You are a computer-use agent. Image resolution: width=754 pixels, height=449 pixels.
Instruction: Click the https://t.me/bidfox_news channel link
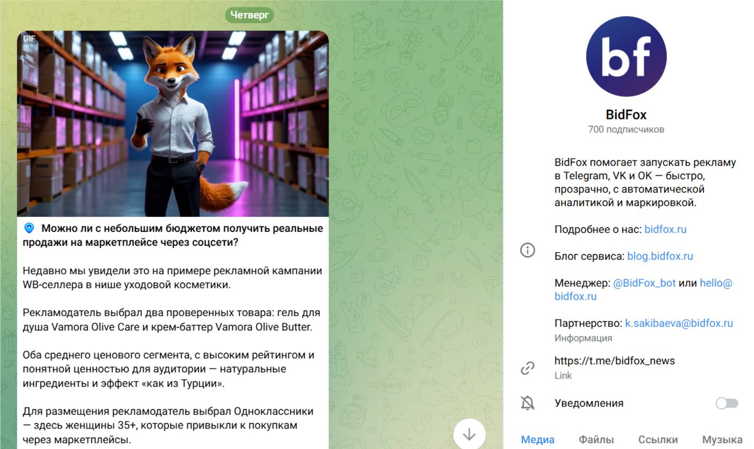(615, 360)
